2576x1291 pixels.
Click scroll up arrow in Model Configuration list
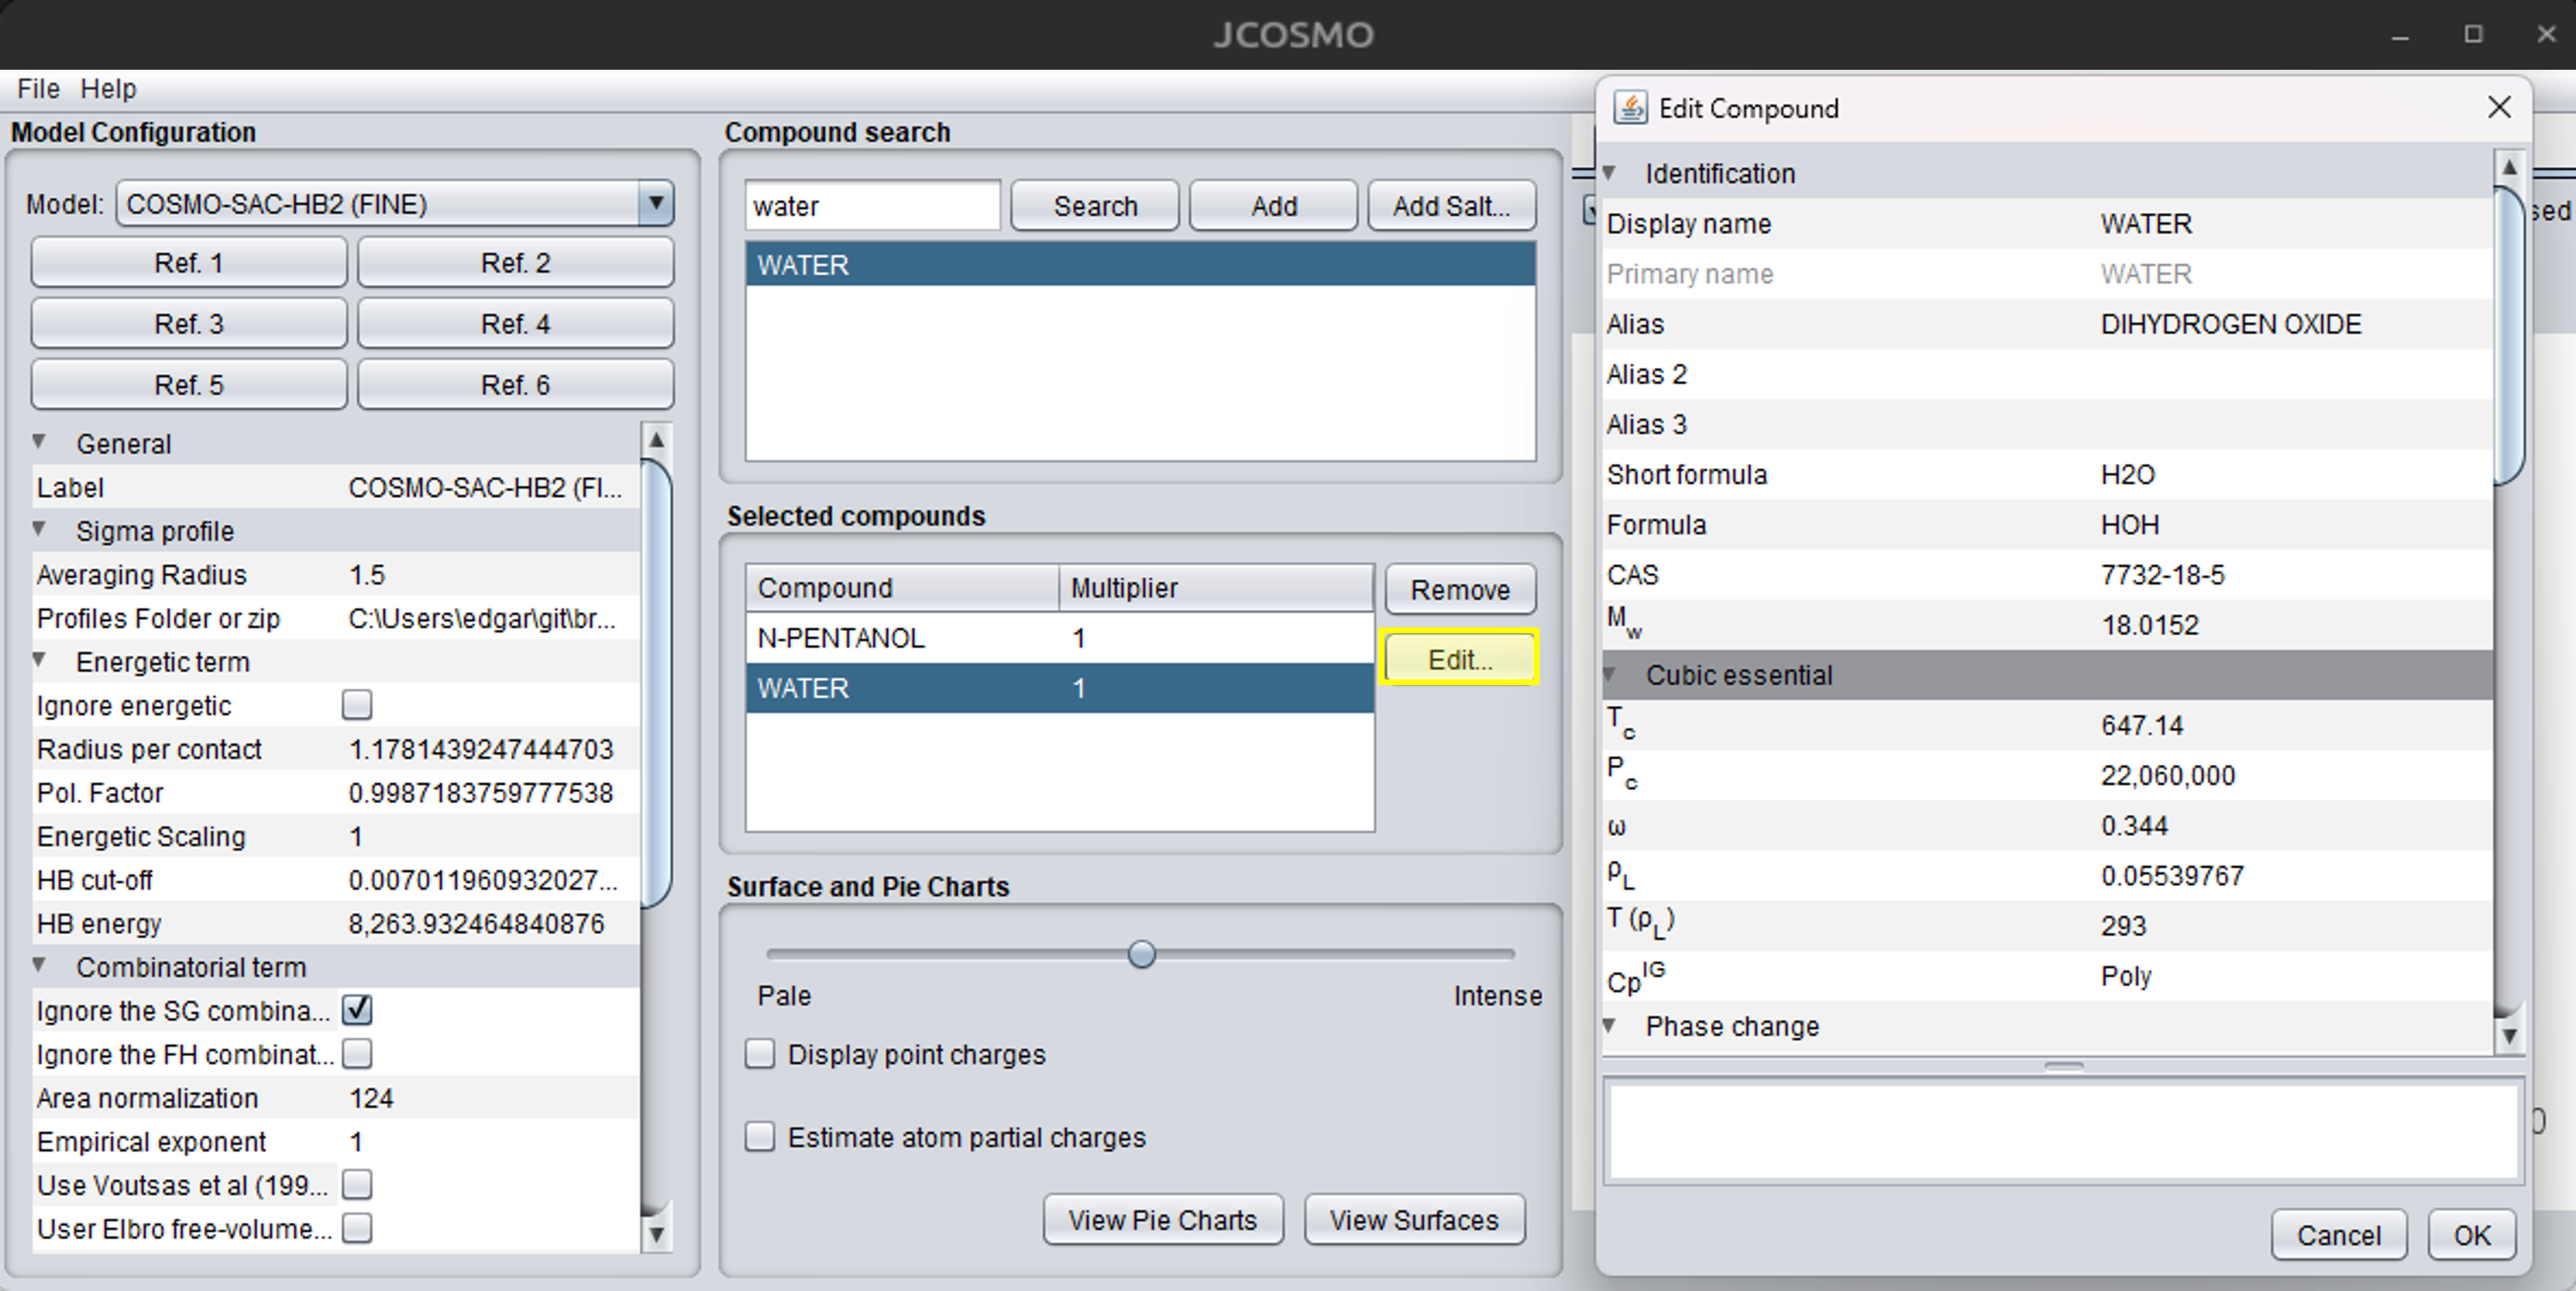(656, 440)
